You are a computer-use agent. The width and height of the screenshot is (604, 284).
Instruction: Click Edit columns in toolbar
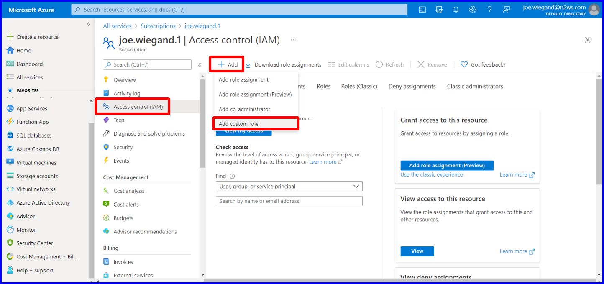348,65
